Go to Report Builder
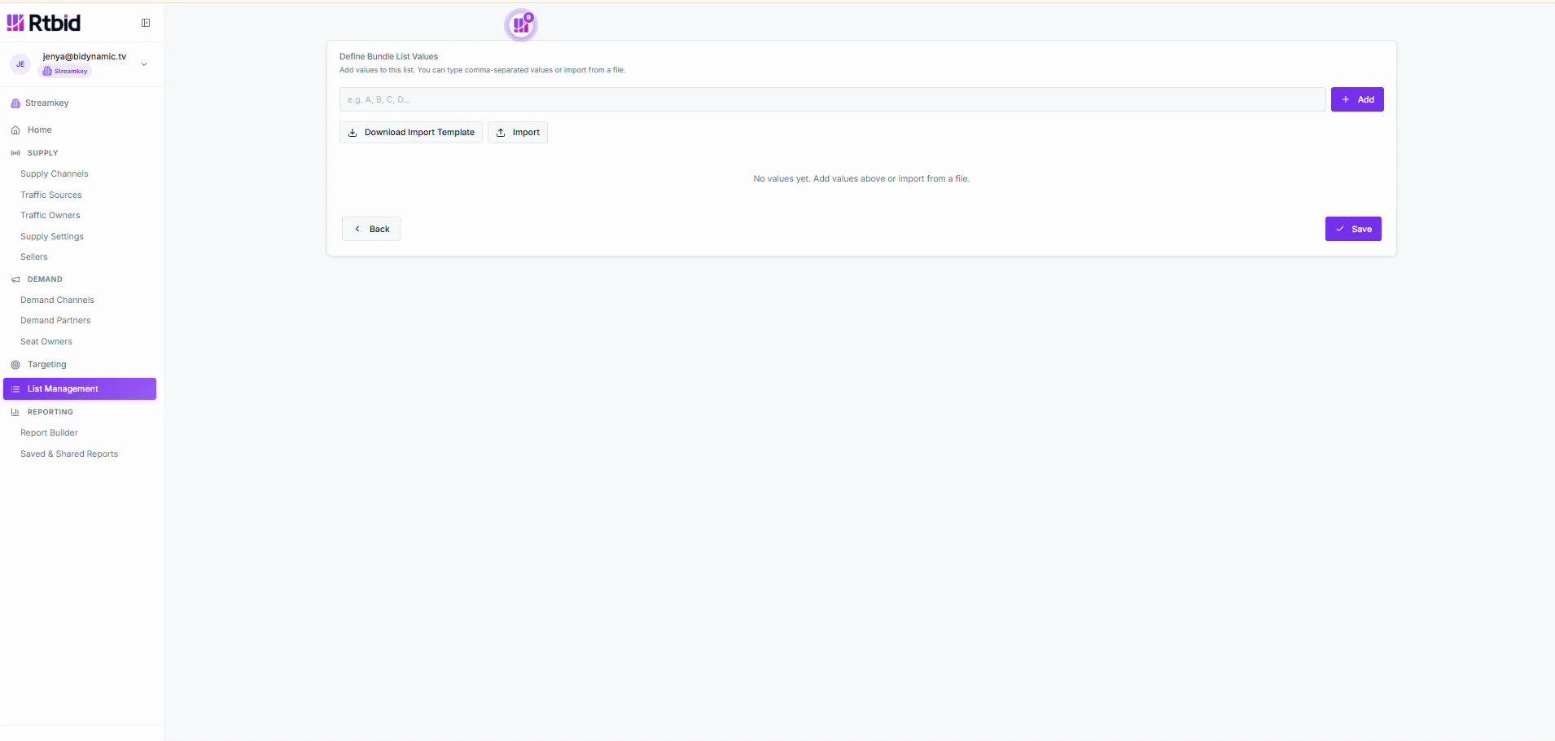Viewport: 1555px width, 741px height. 49,433
